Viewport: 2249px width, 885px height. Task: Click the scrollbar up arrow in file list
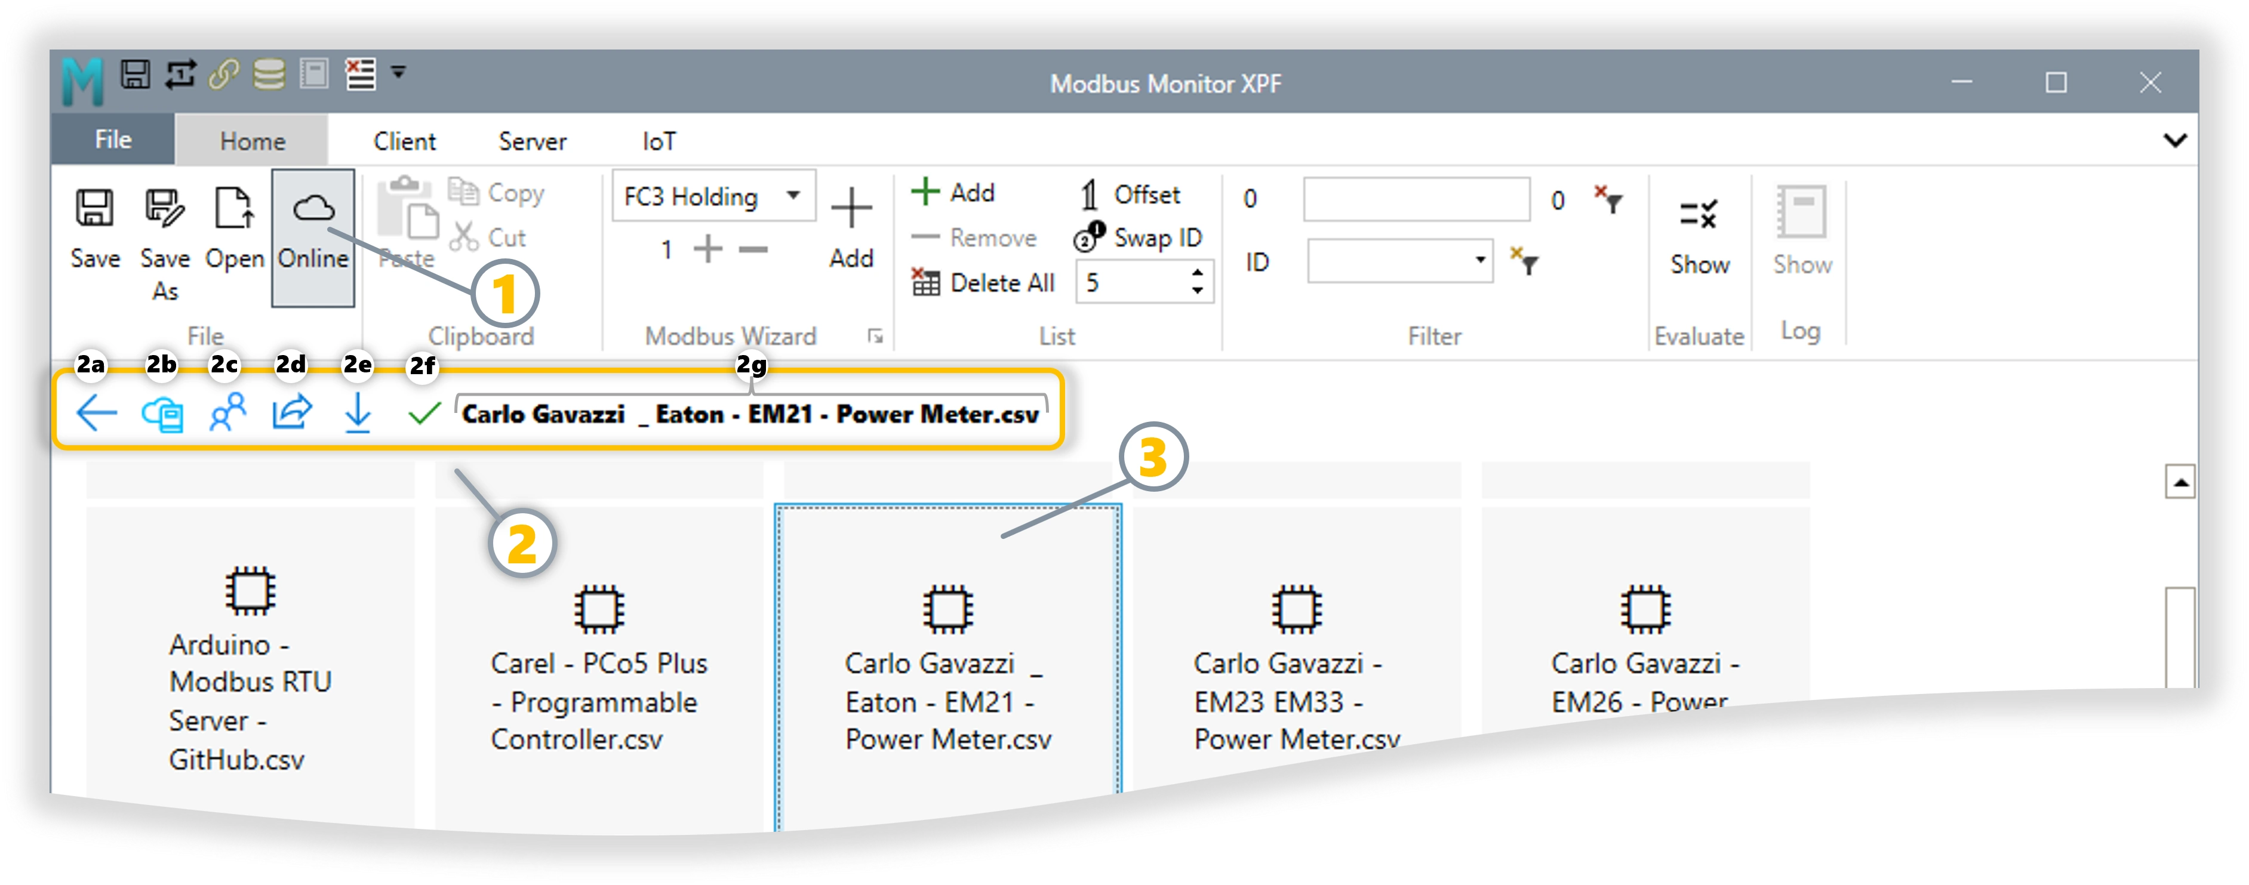[x=2180, y=482]
